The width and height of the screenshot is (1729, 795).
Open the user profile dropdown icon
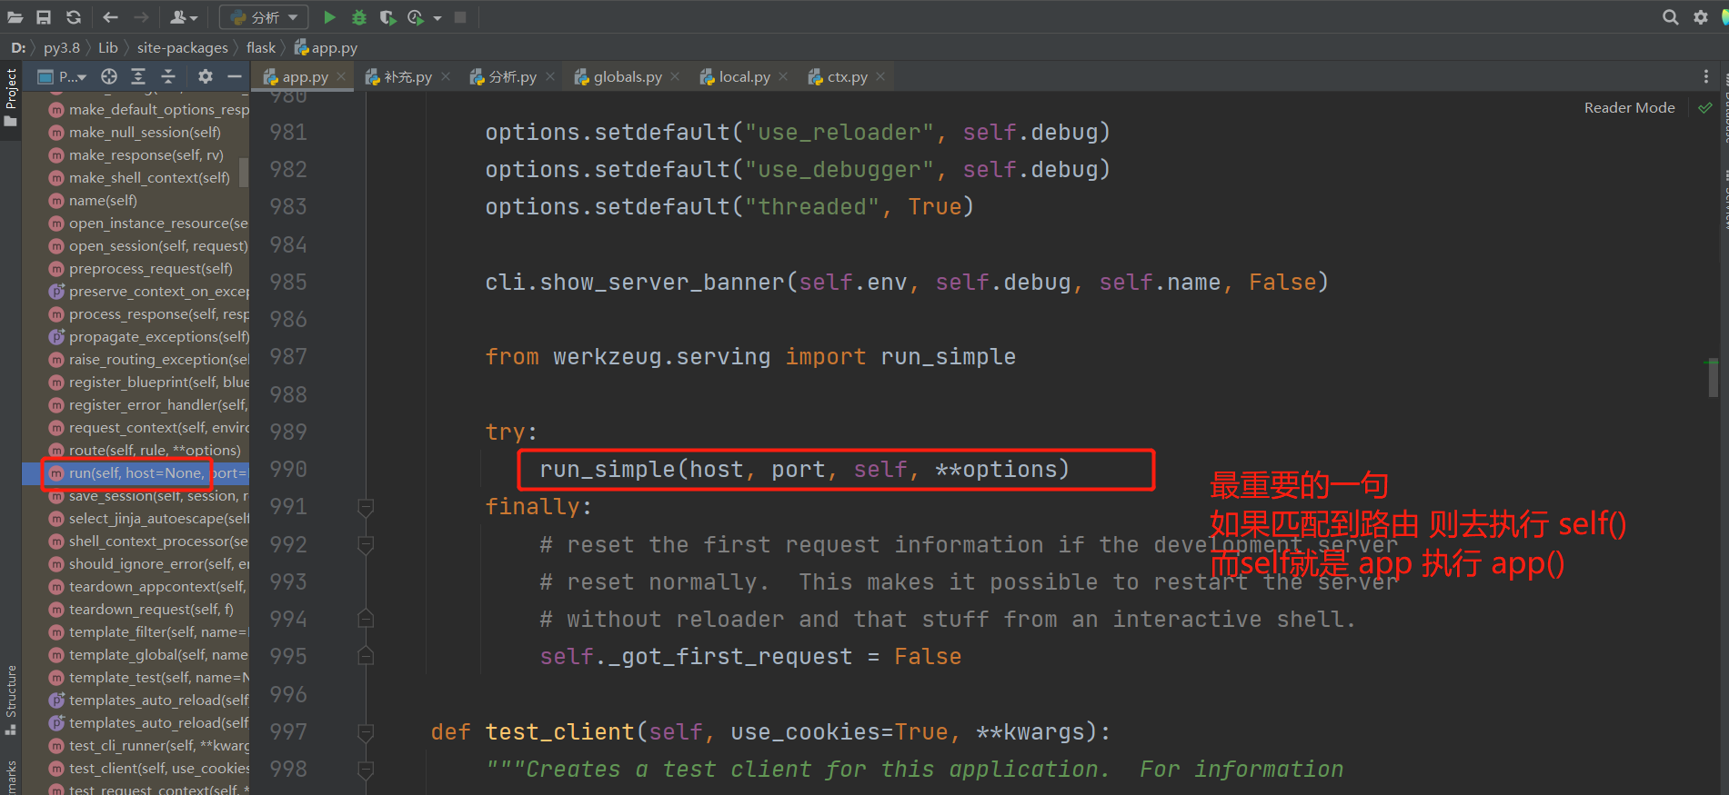184,17
